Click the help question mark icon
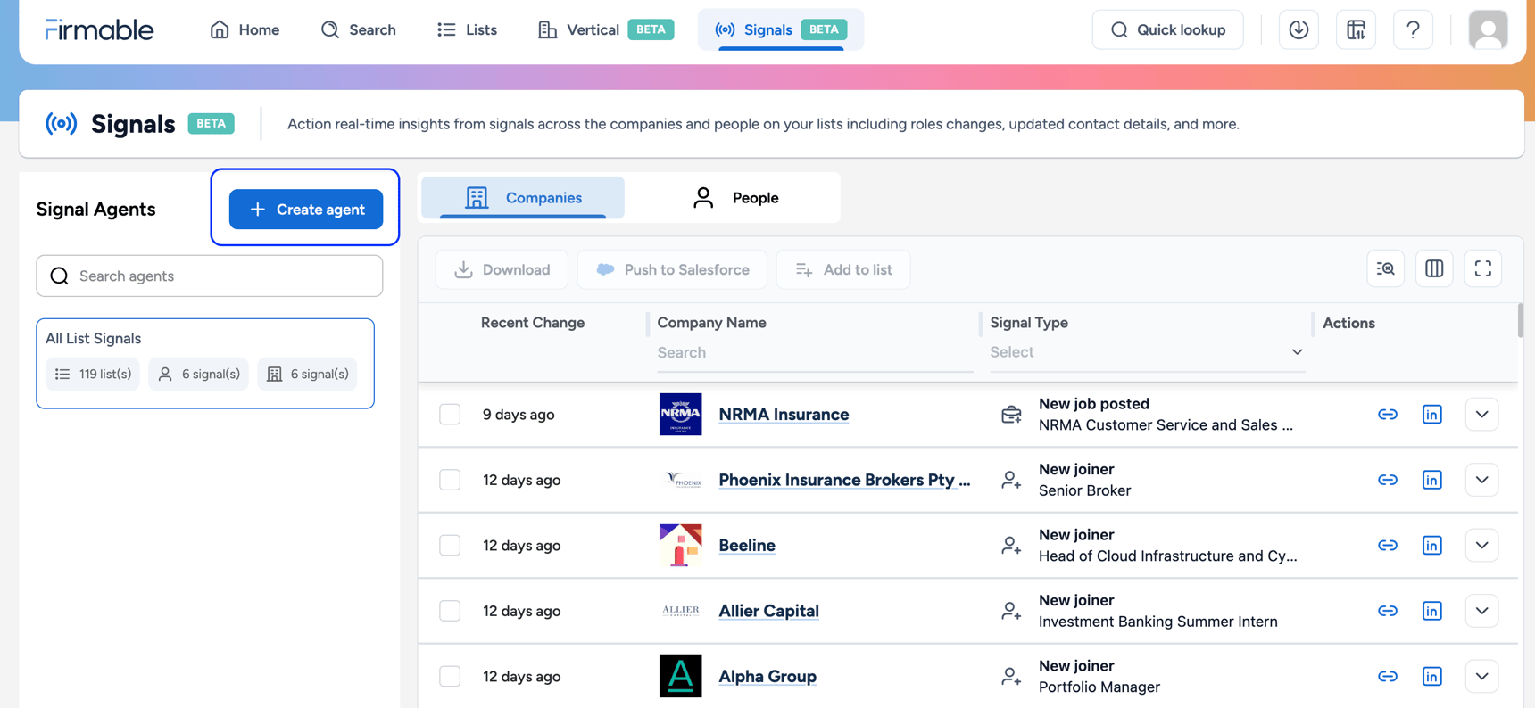 coord(1413,29)
